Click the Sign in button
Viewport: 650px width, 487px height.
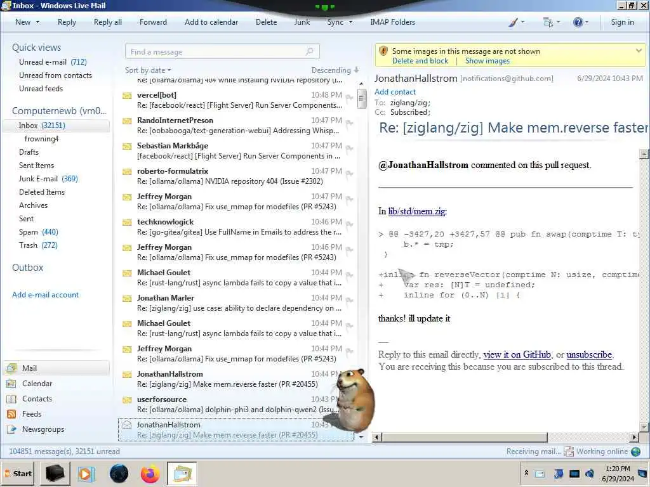[x=622, y=22]
